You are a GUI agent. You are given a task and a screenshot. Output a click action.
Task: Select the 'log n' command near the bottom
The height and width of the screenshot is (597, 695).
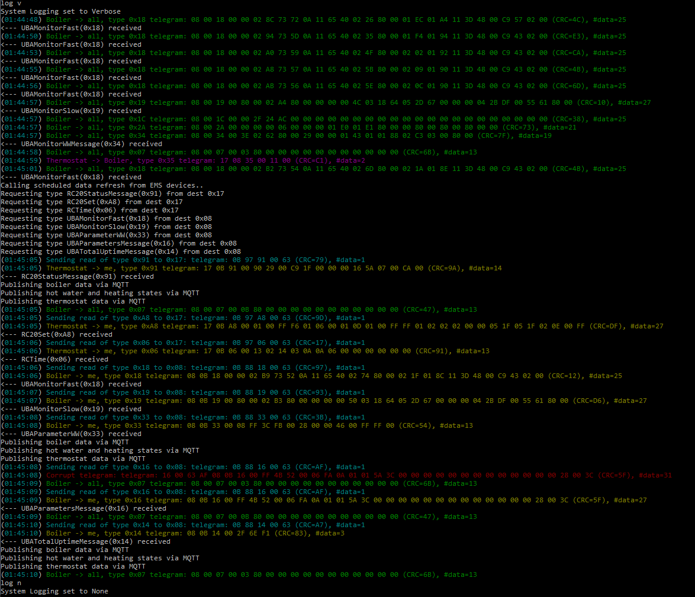click(10, 583)
